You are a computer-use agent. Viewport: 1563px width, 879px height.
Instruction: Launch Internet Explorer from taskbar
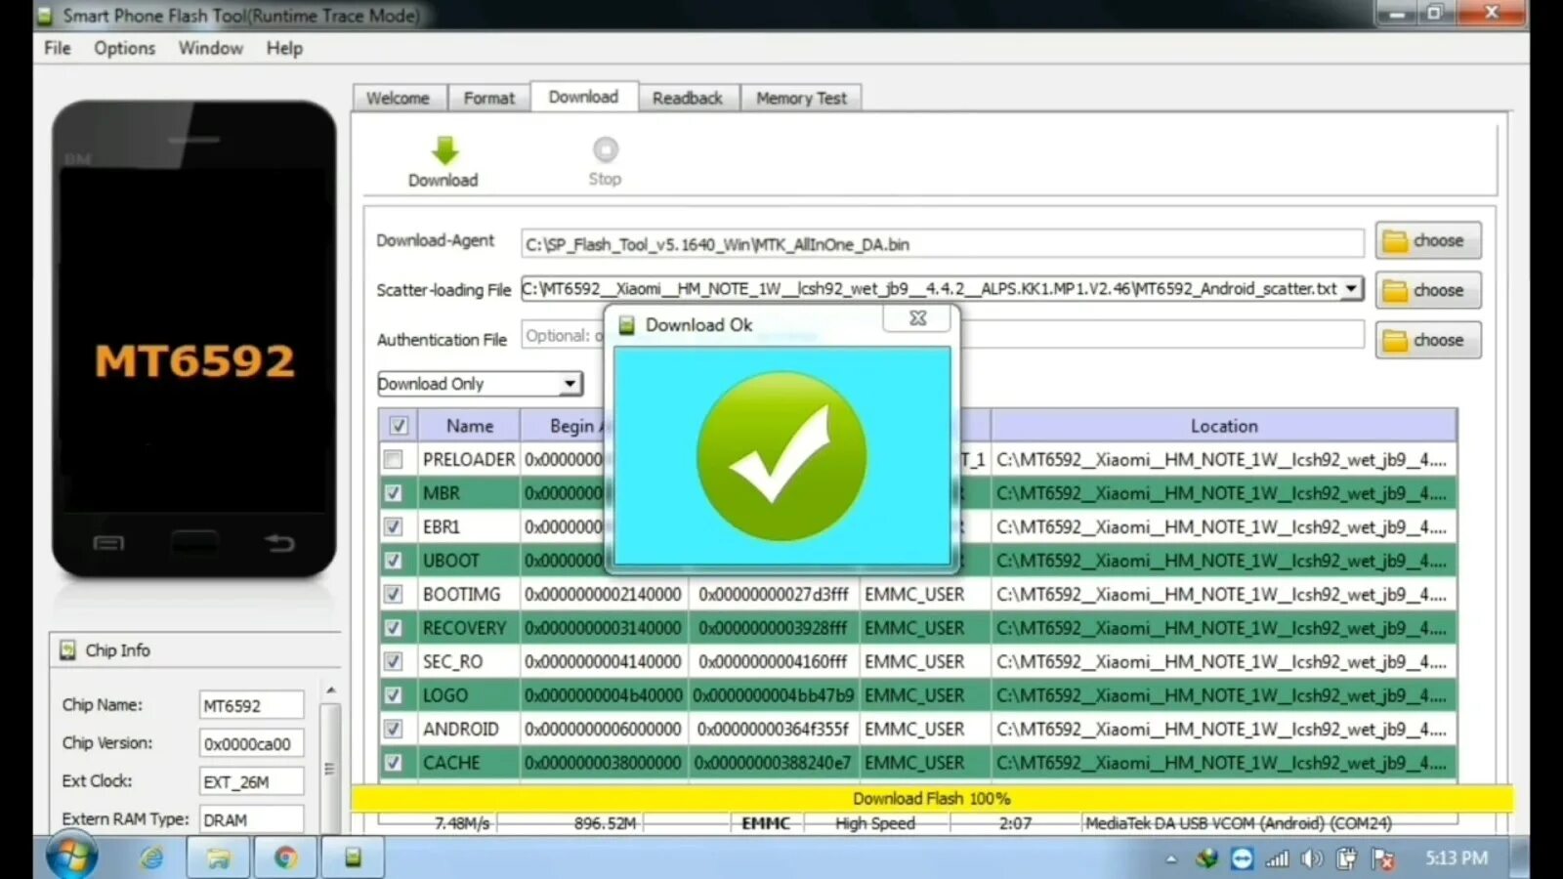152,858
